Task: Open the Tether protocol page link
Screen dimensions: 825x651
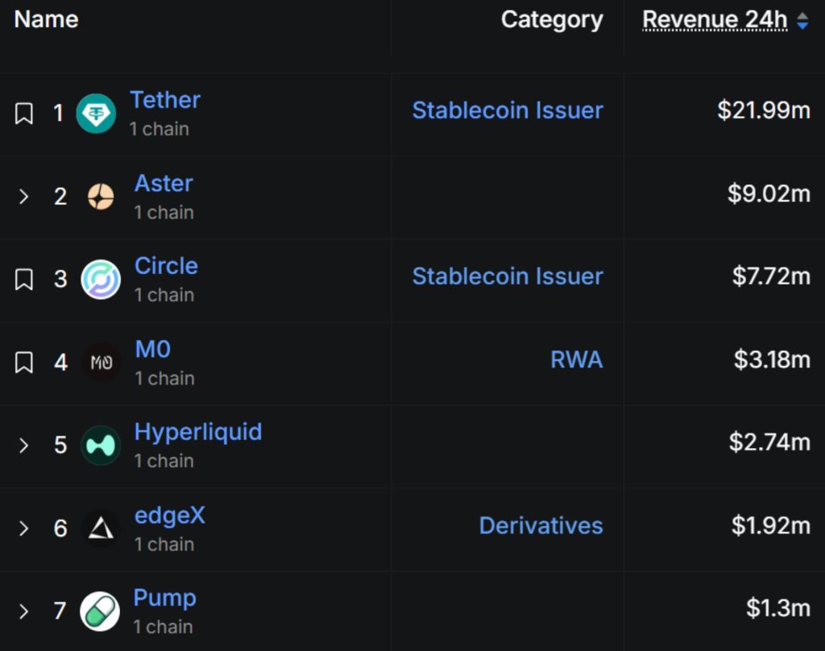Action: pyautogui.click(x=165, y=100)
